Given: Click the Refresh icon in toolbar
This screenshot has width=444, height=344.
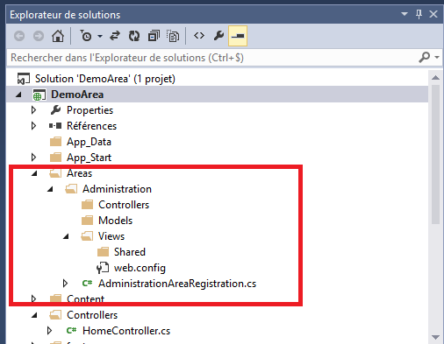Looking at the screenshot, I should coord(134,36).
